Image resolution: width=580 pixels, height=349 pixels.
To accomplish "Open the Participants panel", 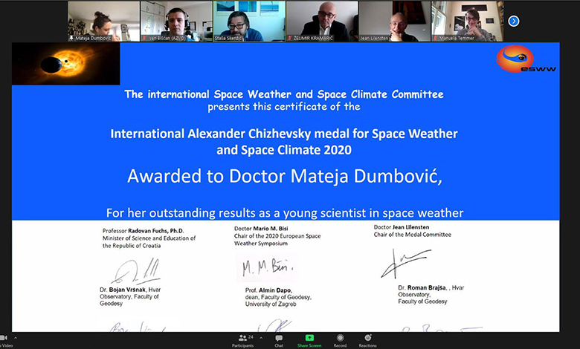I will [x=243, y=341].
